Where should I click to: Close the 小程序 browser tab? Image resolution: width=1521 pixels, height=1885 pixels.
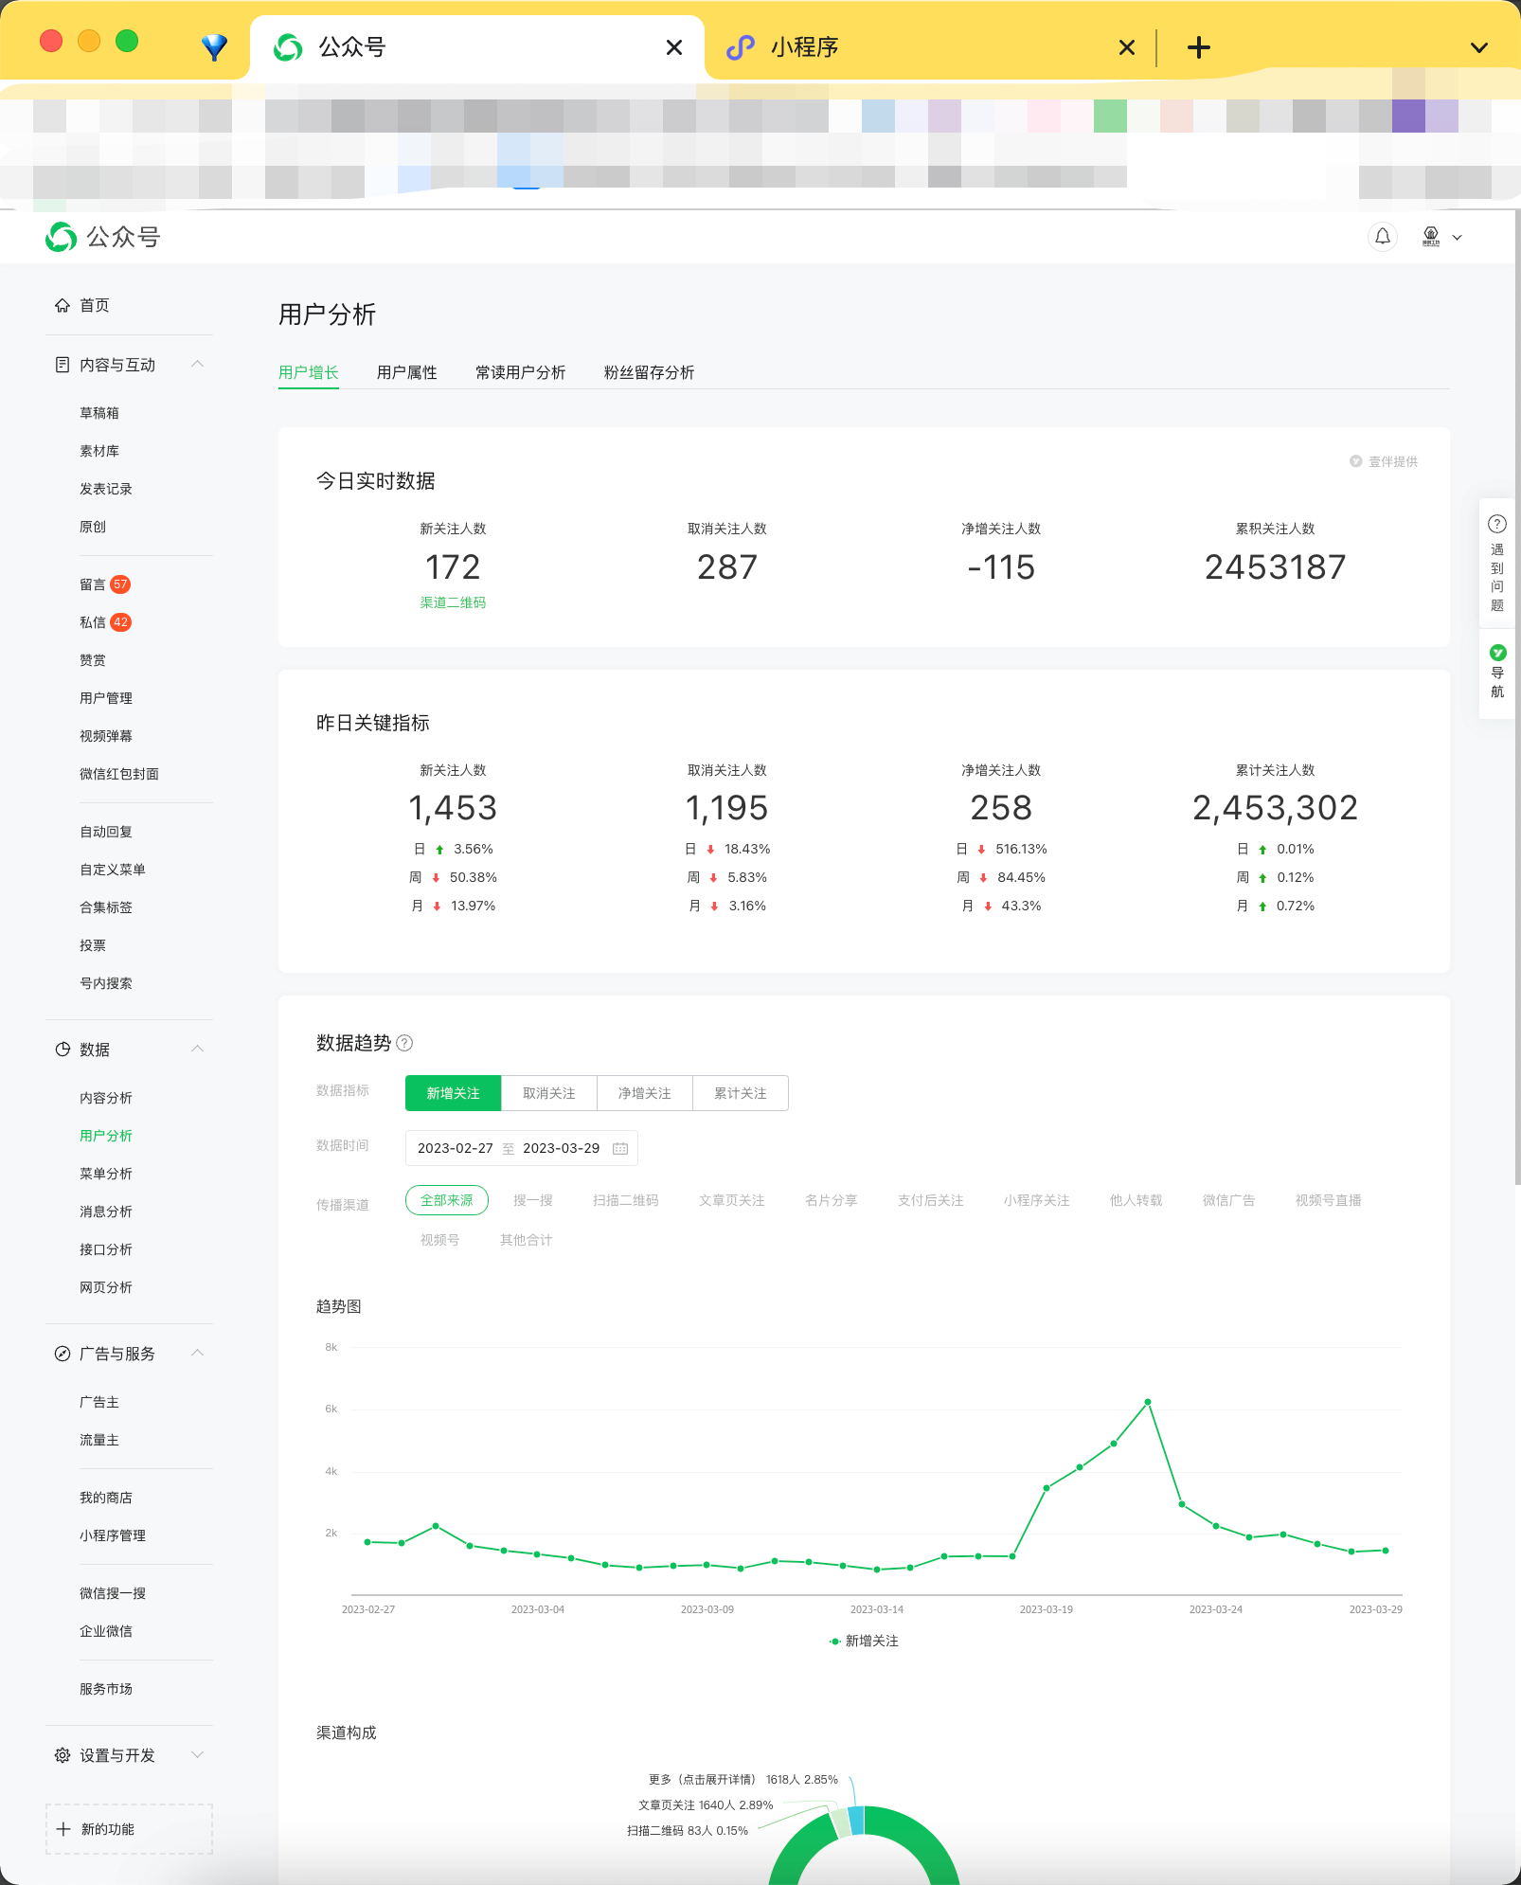[1127, 47]
